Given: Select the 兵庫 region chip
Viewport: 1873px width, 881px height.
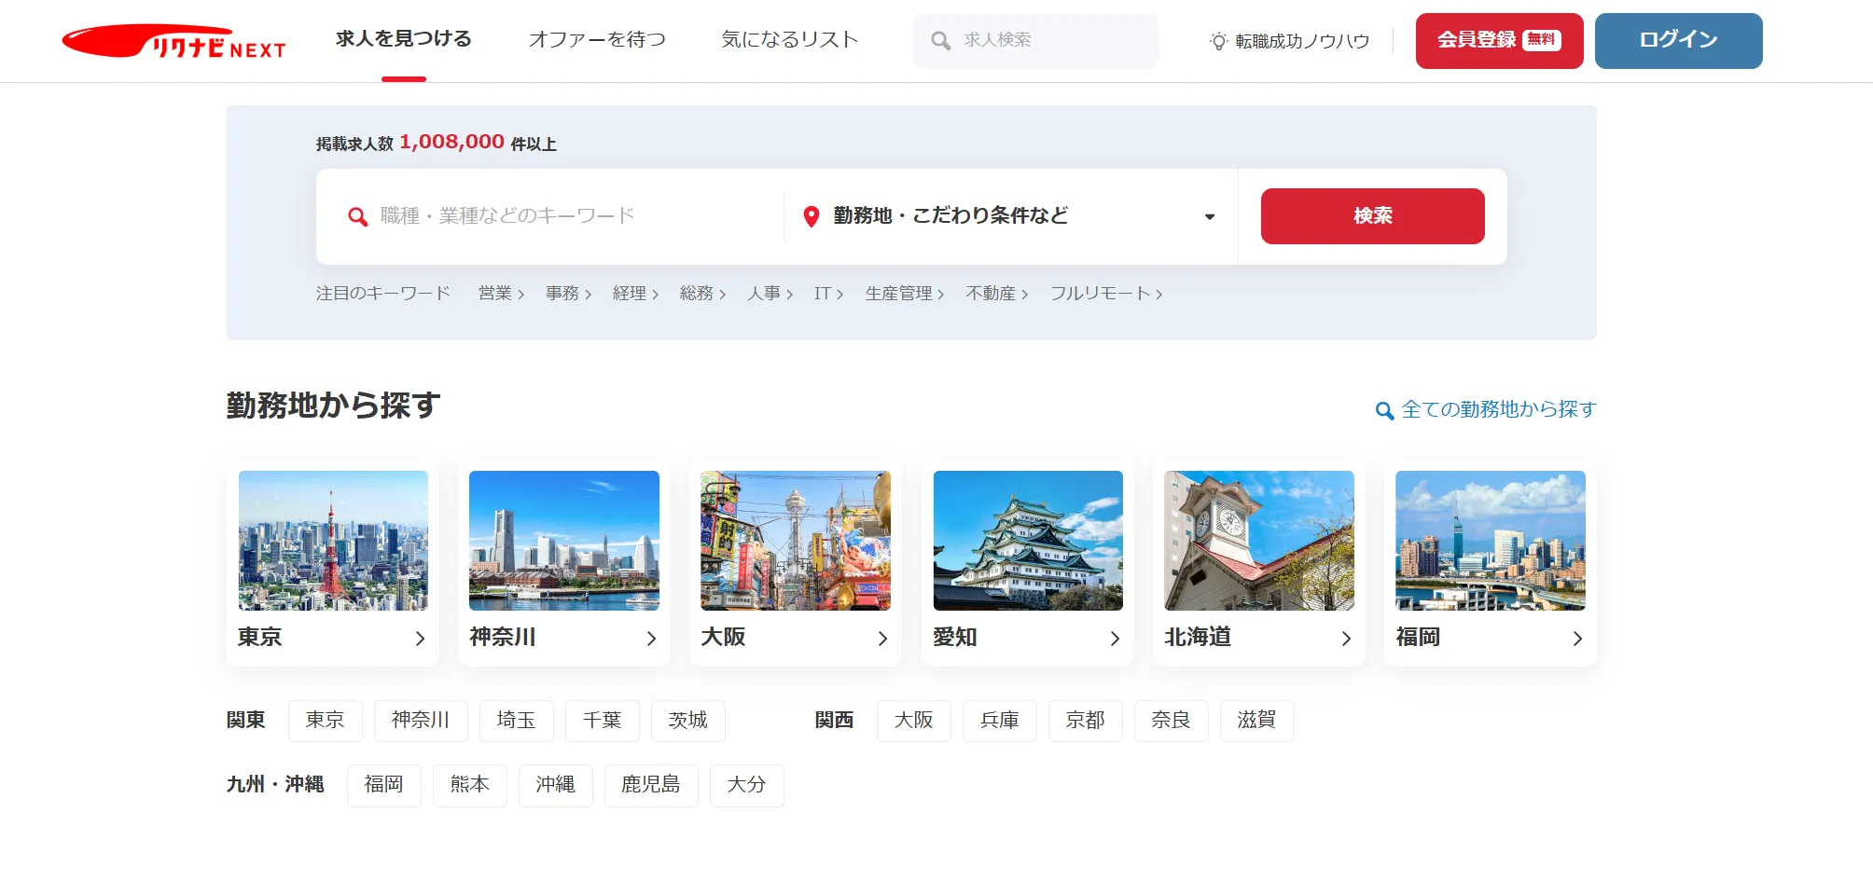Looking at the screenshot, I should 1000,721.
